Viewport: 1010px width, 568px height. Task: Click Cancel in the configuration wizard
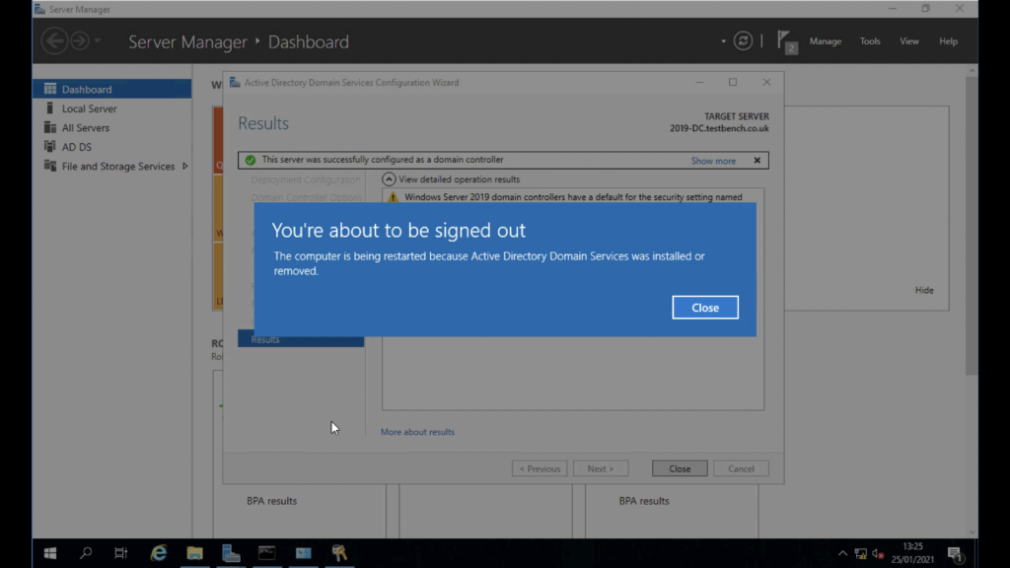coord(741,468)
